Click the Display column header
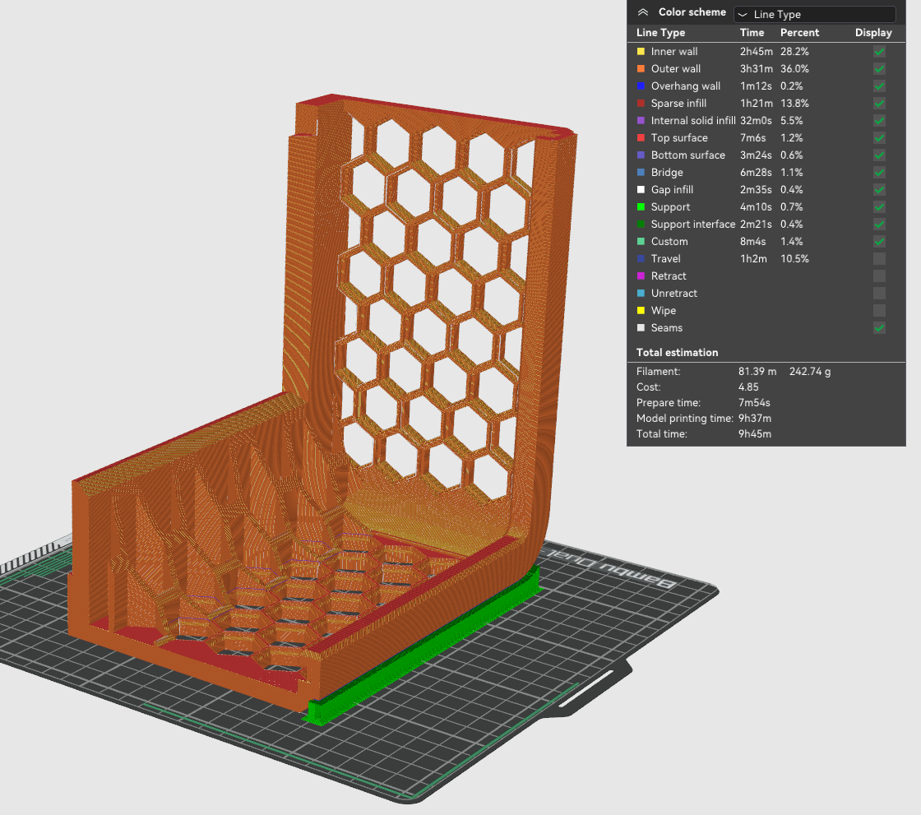This screenshot has height=815, width=921. 873,33
